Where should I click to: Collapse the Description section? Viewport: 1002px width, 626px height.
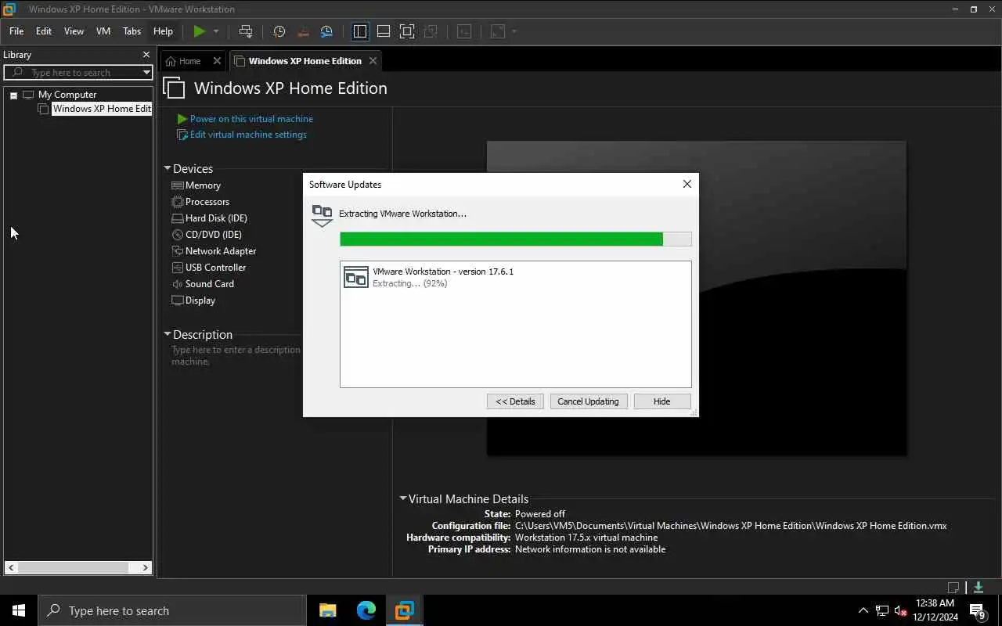(x=168, y=334)
